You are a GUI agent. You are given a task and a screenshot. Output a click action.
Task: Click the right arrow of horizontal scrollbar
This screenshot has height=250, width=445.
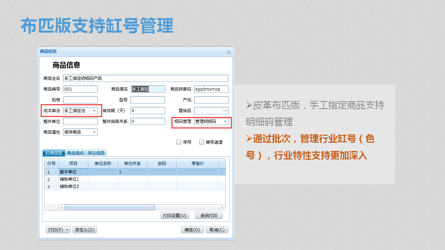click(222, 207)
